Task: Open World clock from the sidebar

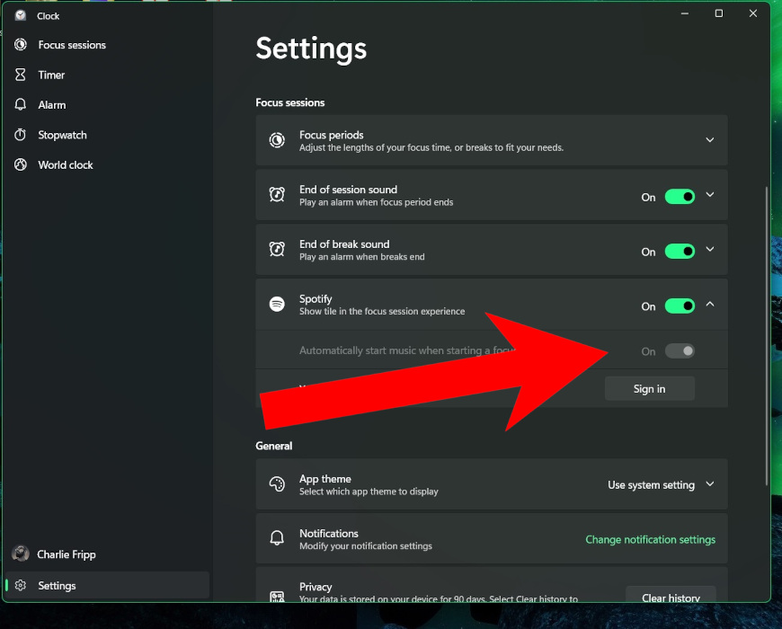Action: [20, 164]
